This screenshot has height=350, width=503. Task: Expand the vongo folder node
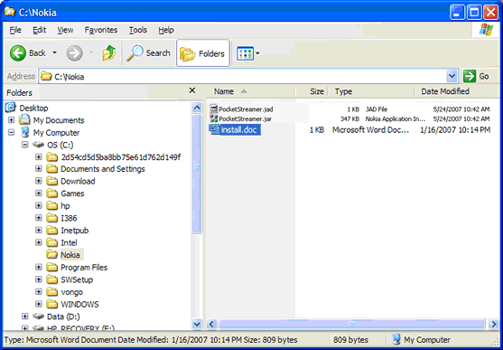tap(39, 292)
